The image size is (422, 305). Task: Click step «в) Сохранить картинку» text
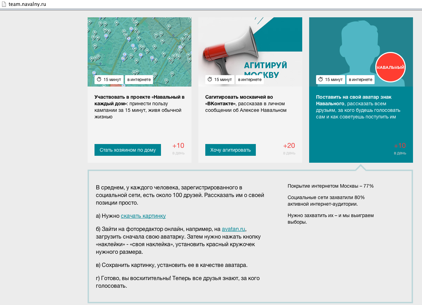[x=172, y=265]
